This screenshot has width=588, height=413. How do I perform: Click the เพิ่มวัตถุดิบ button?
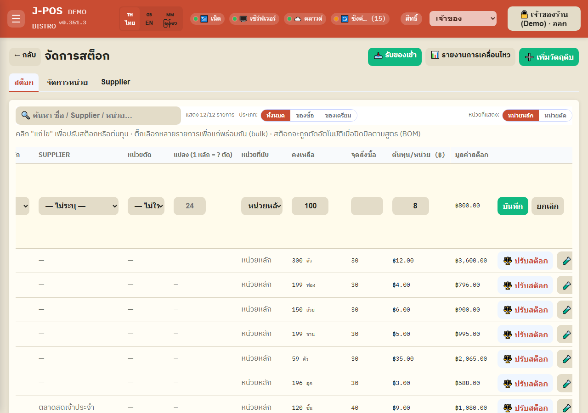[549, 57]
